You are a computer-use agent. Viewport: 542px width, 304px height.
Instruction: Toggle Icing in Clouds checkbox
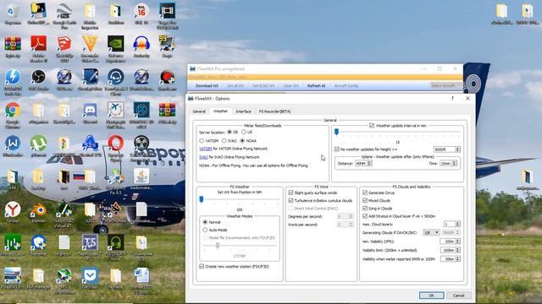click(365, 209)
